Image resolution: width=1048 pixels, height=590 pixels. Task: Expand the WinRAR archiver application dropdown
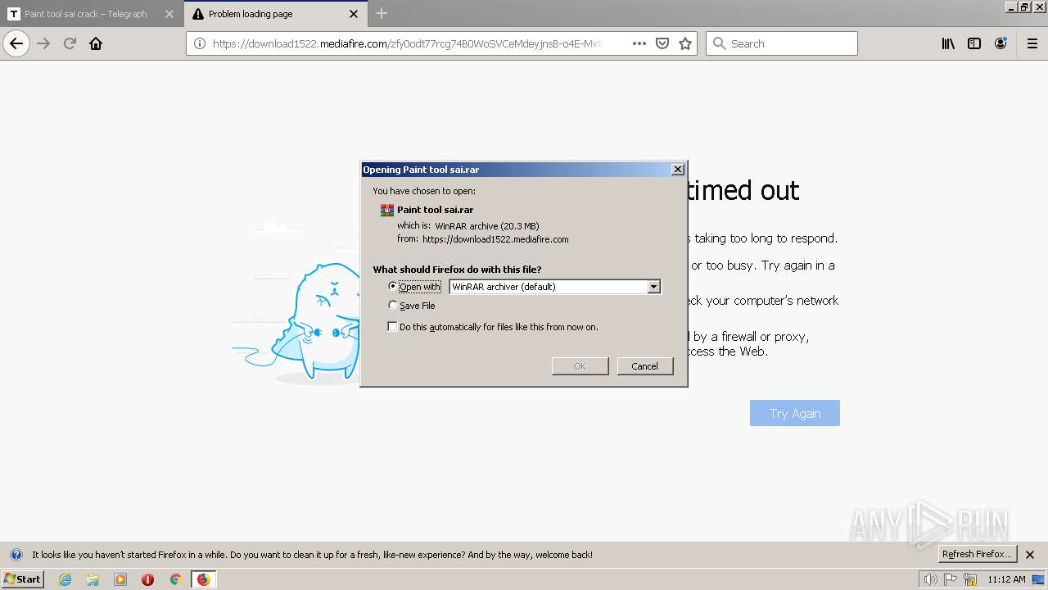pos(653,287)
